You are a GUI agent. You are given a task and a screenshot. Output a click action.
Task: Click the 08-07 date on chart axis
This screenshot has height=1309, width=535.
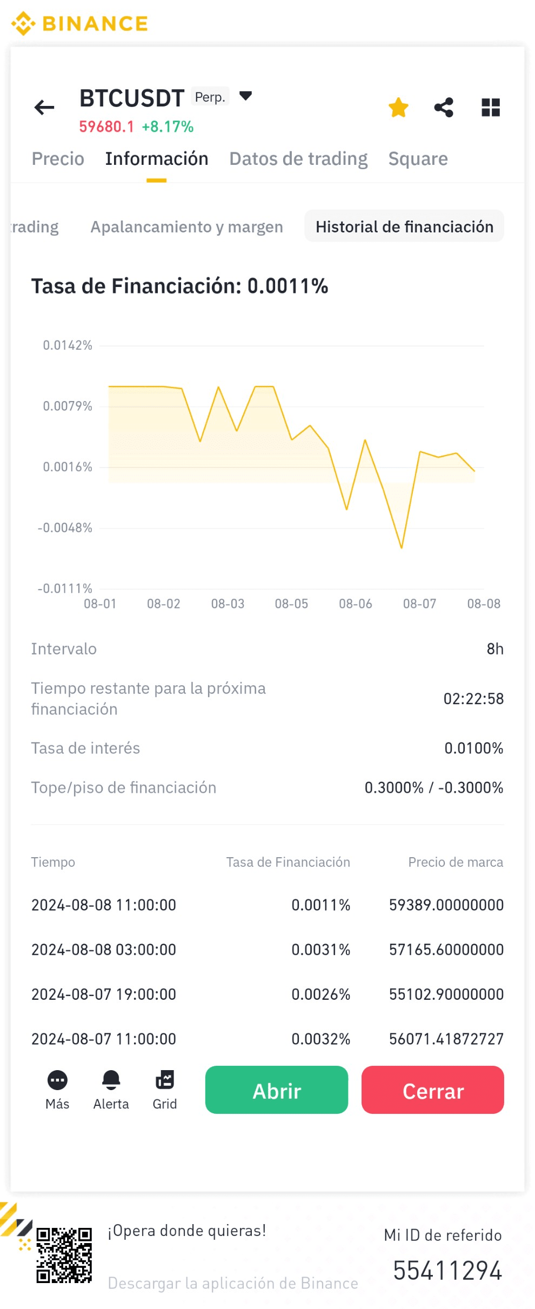[x=419, y=604]
